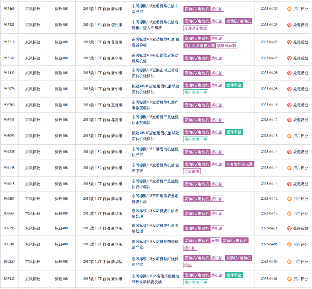Click the red feedback icon in row 913221
This screenshot has width=312, height=289.
point(289,25)
